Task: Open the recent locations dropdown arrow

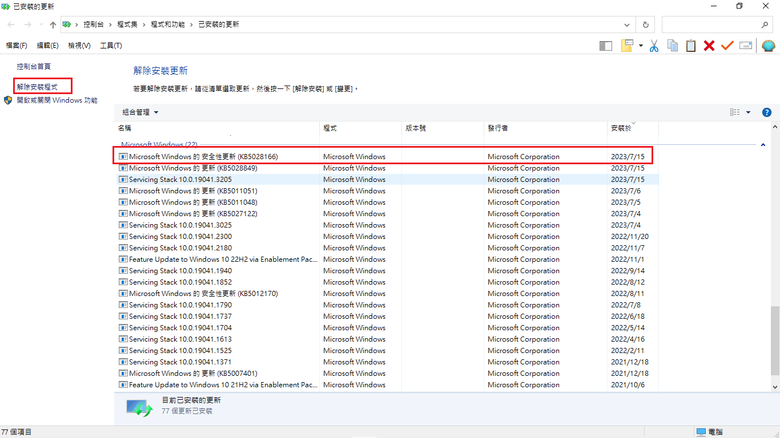Action: click(41, 25)
